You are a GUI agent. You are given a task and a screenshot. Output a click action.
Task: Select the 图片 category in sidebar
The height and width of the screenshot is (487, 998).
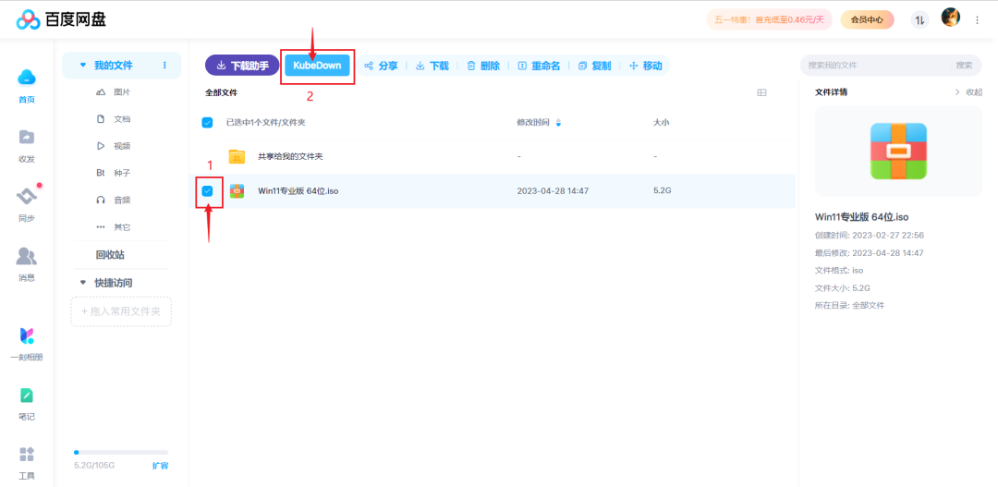tap(121, 92)
